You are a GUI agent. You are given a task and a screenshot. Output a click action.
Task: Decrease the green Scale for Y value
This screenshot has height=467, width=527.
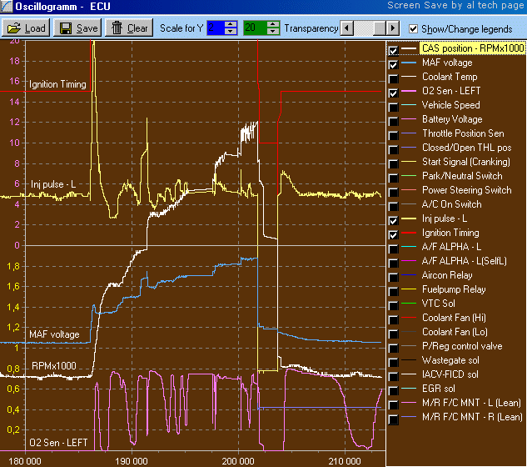click(x=274, y=32)
